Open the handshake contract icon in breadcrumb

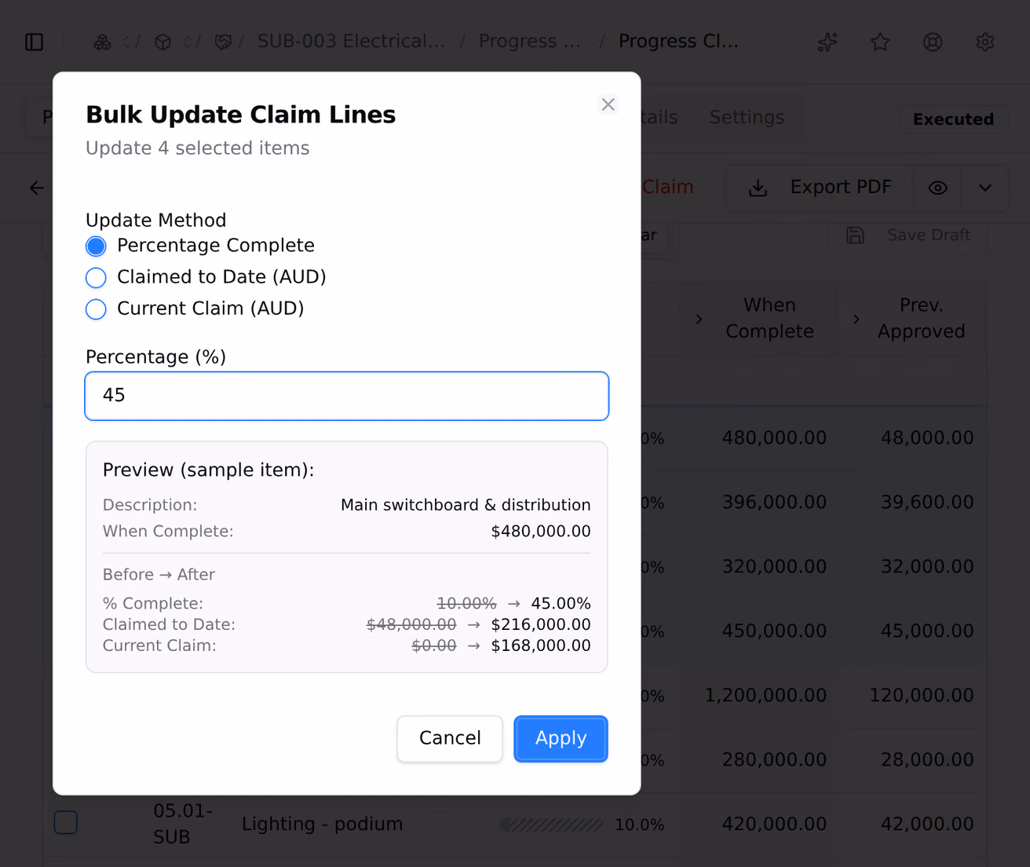[x=223, y=42]
